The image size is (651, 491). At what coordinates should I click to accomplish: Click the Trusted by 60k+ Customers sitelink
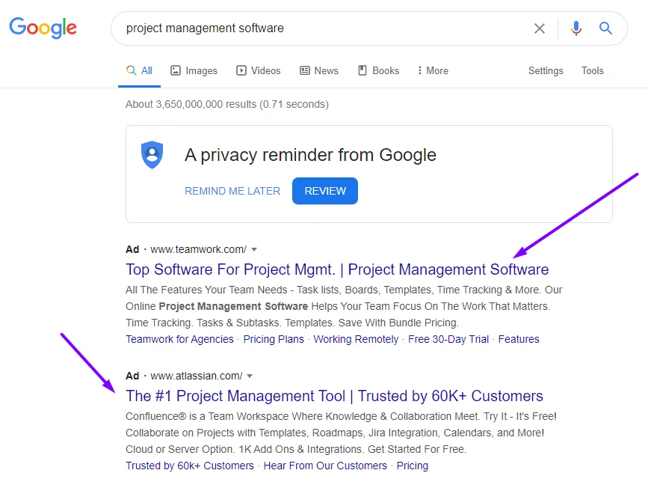(190, 466)
